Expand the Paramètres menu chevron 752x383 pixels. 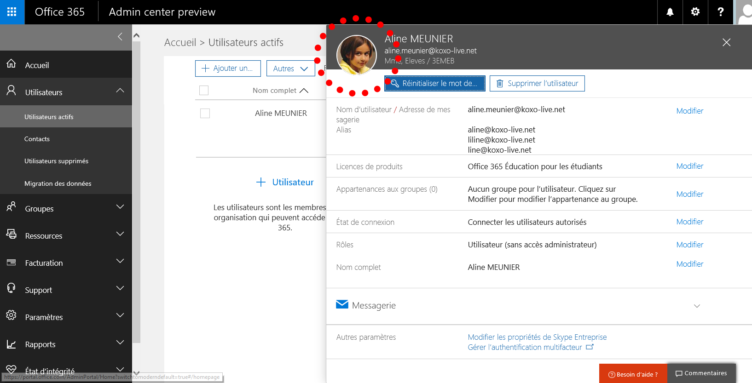tap(120, 315)
